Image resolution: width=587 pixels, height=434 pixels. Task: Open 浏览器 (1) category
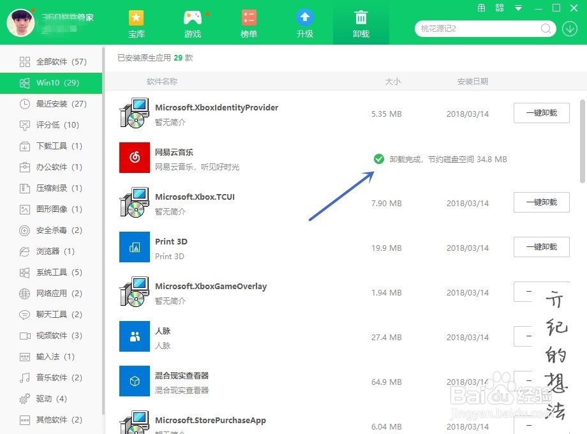pyautogui.click(x=51, y=251)
